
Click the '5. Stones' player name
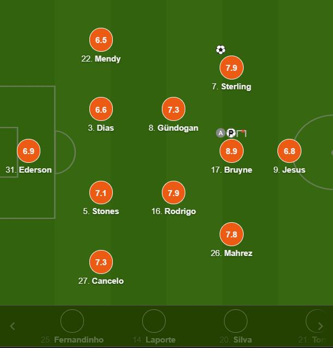point(101,211)
